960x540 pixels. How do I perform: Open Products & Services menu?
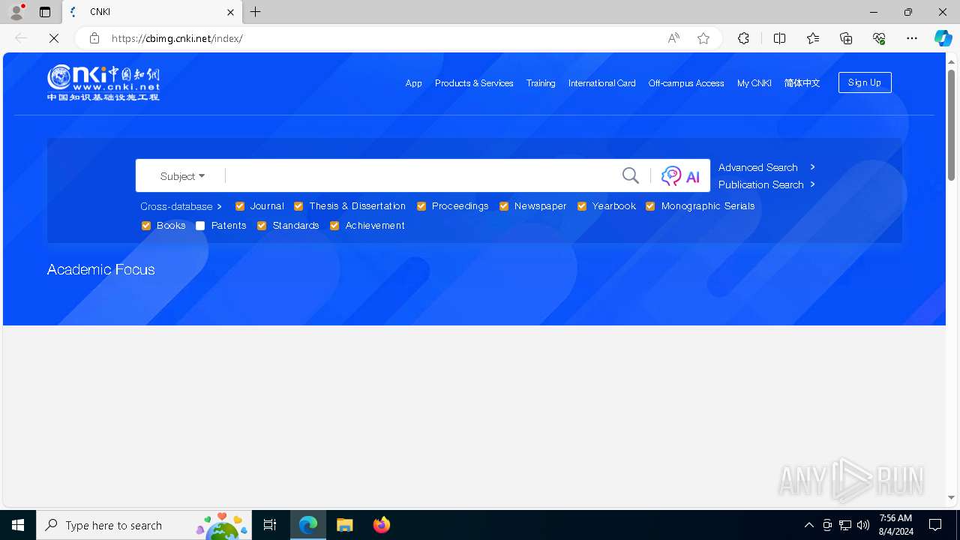point(474,83)
